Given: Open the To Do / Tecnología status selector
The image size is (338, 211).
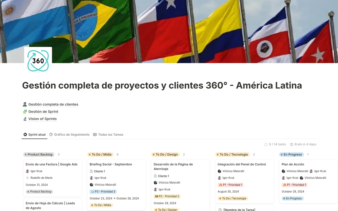Looking at the screenshot, I should coord(233,198).
